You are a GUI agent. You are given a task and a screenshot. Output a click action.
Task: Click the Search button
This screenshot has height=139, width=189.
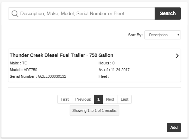click(168, 13)
